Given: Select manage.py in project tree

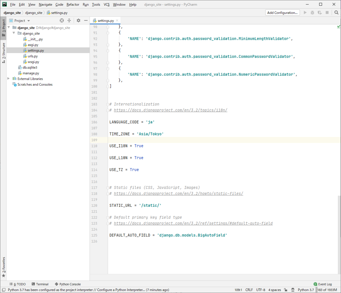Looking at the screenshot, I should click(x=31, y=73).
